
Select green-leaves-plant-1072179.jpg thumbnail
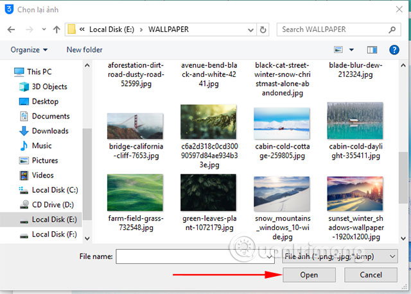point(208,193)
